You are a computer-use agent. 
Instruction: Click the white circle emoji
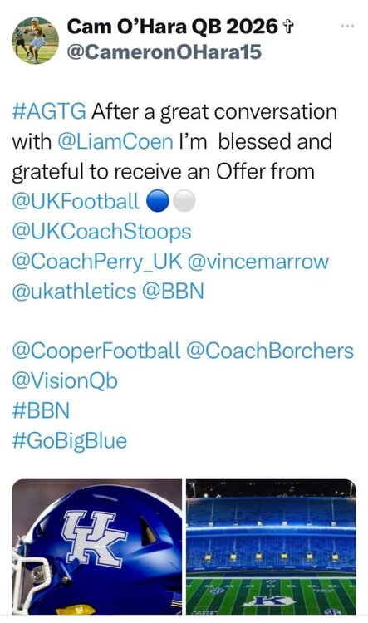point(184,201)
